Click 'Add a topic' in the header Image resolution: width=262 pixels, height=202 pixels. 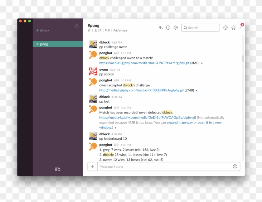click(x=120, y=30)
